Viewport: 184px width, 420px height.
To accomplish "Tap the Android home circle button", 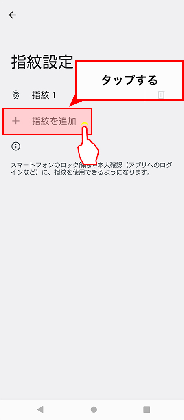I will point(94,409).
